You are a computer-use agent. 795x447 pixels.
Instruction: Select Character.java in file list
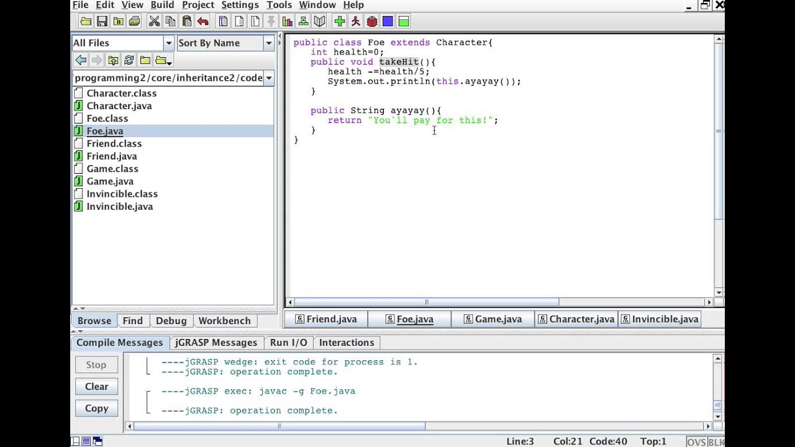(x=119, y=106)
